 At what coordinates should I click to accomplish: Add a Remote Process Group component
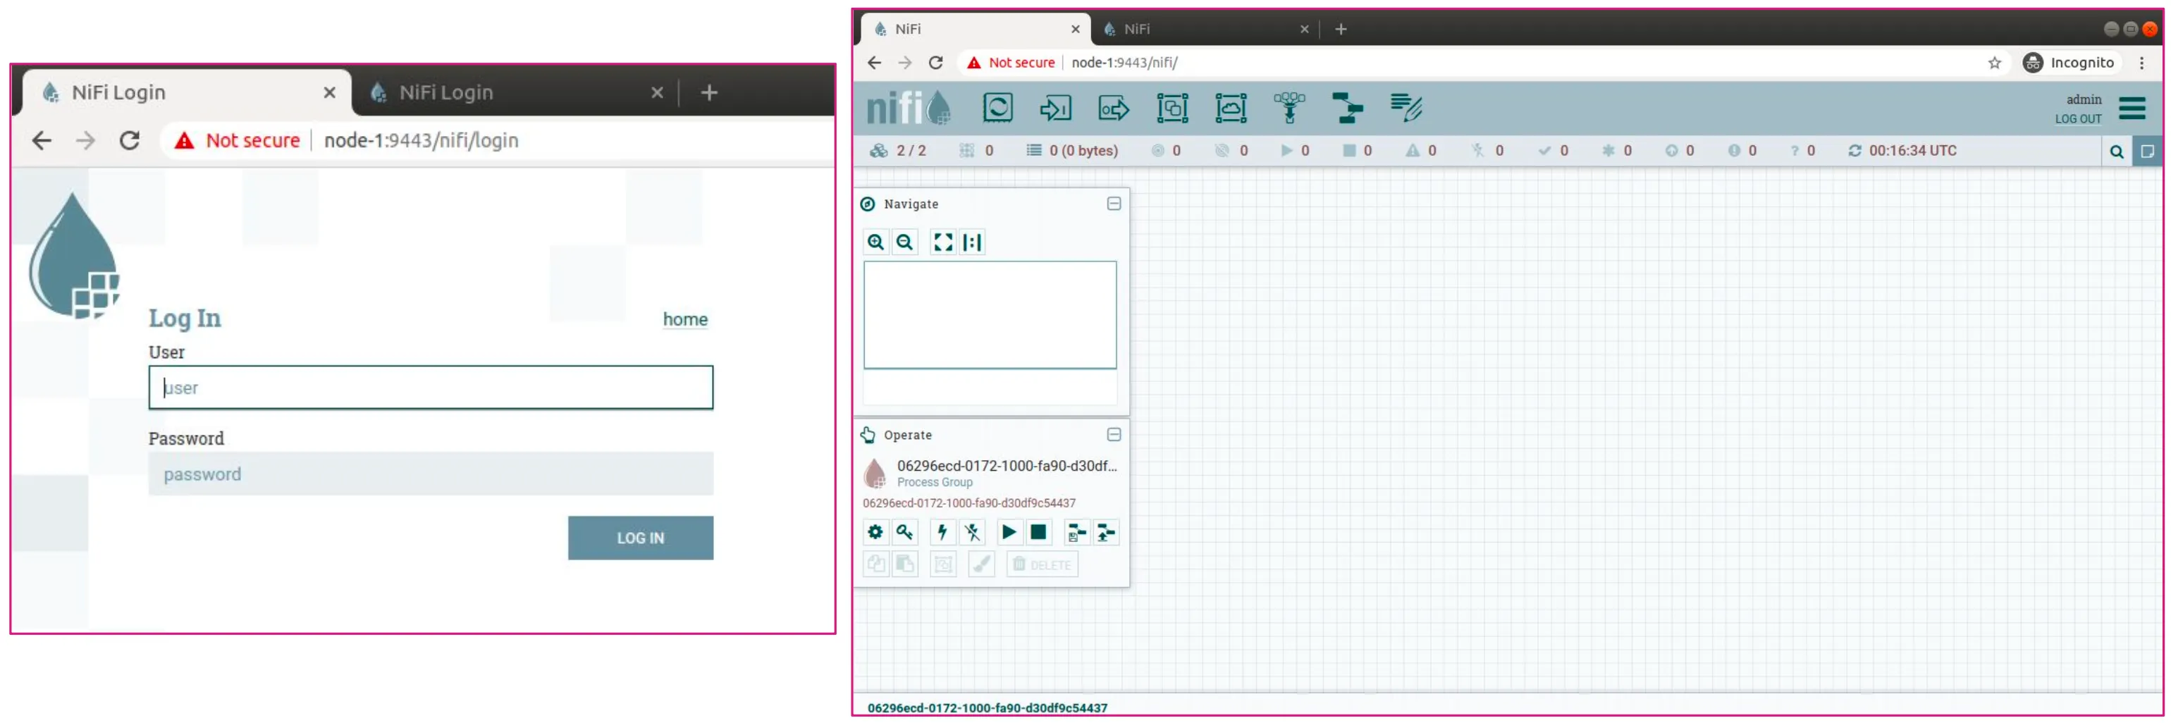[1231, 108]
